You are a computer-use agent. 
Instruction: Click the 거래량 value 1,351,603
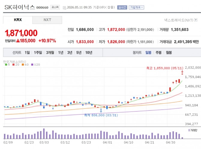click(180, 30)
